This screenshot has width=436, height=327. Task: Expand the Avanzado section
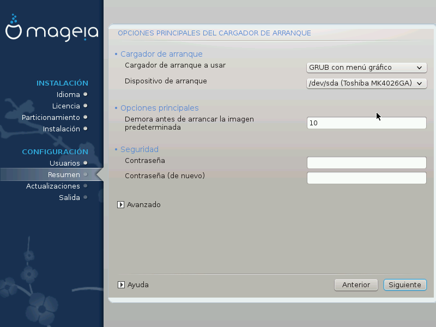tap(139, 205)
